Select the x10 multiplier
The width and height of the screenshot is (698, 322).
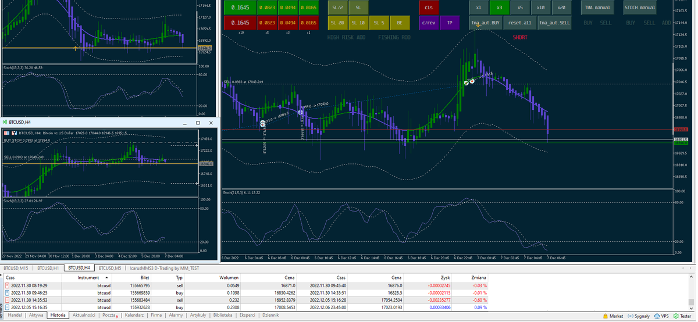[x=540, y=8]
